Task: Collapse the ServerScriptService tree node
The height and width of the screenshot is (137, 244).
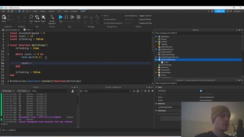Action: click(x=156, y=60)
